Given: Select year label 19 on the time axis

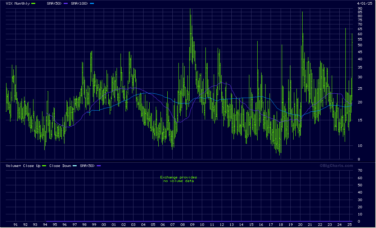Looking at the screenshot, I should pos(291,224).
